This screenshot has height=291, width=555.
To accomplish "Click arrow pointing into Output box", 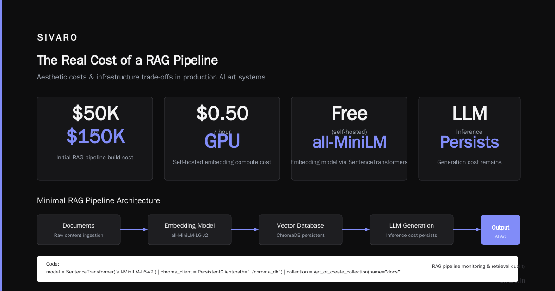I will coord(467,230).
